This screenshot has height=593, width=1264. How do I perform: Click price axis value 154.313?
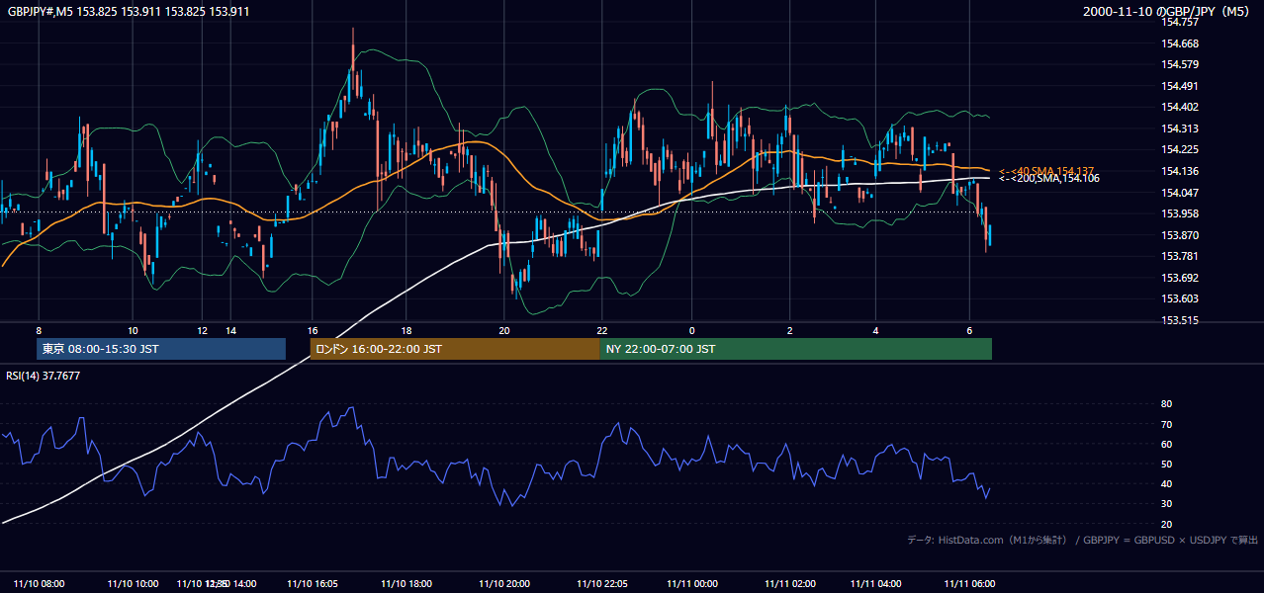click(x=1180, y=128)
